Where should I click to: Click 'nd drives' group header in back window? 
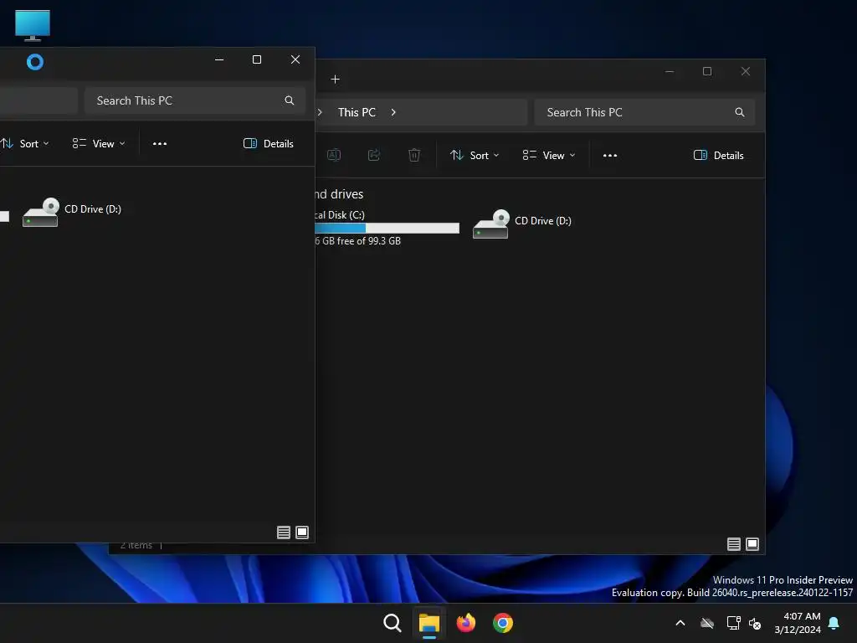pos(340,194)
